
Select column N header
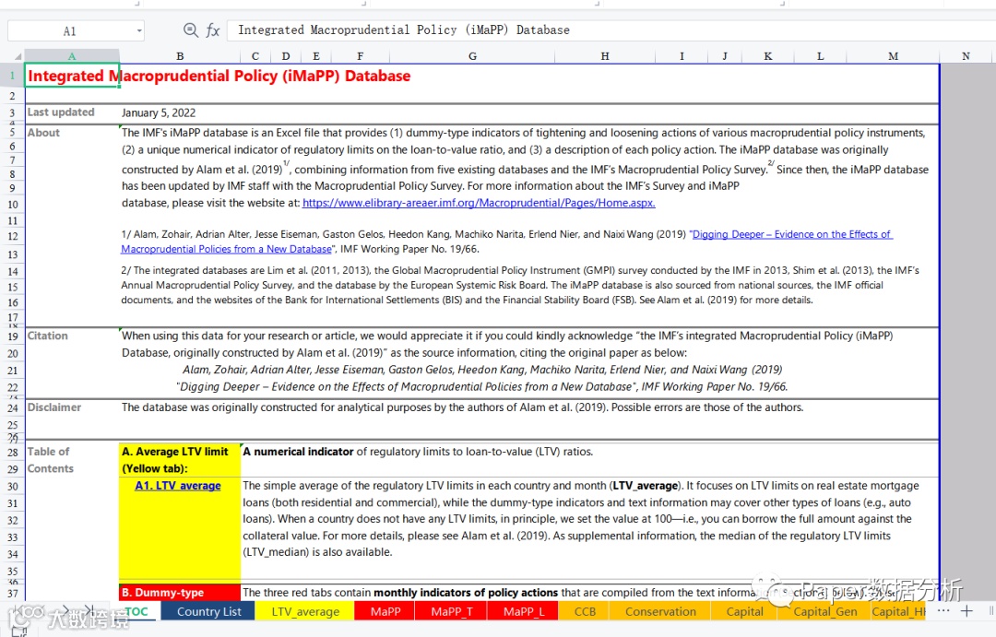click(966, 56)
